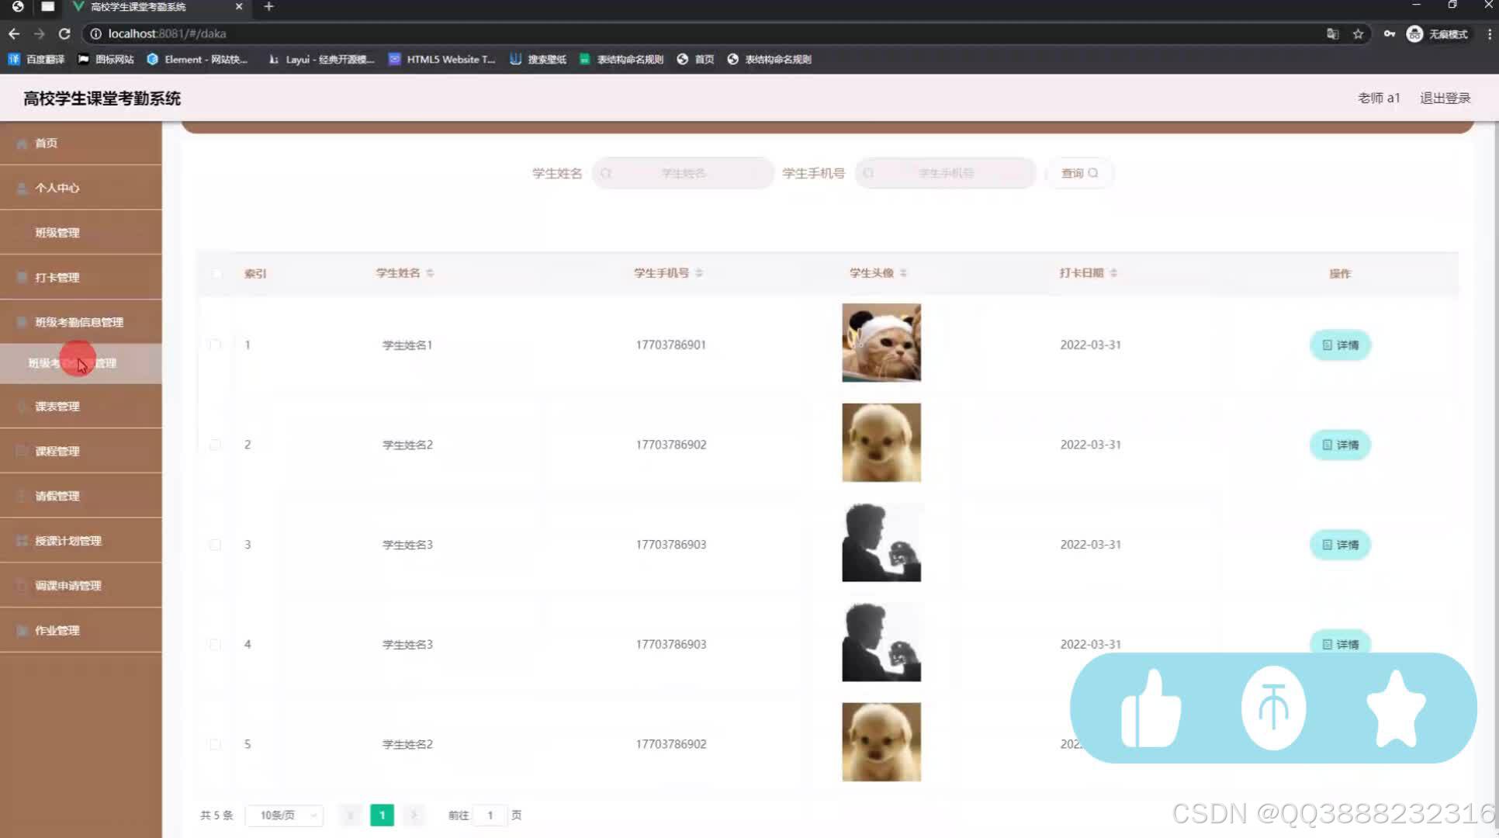Viewport: 1499px width, 838px height.
Task: Check the select-all checkbox in table header
Action: click(216, 274)
